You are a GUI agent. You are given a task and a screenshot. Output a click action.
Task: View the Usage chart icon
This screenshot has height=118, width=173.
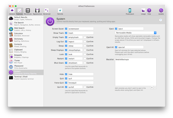click(143, 11)
